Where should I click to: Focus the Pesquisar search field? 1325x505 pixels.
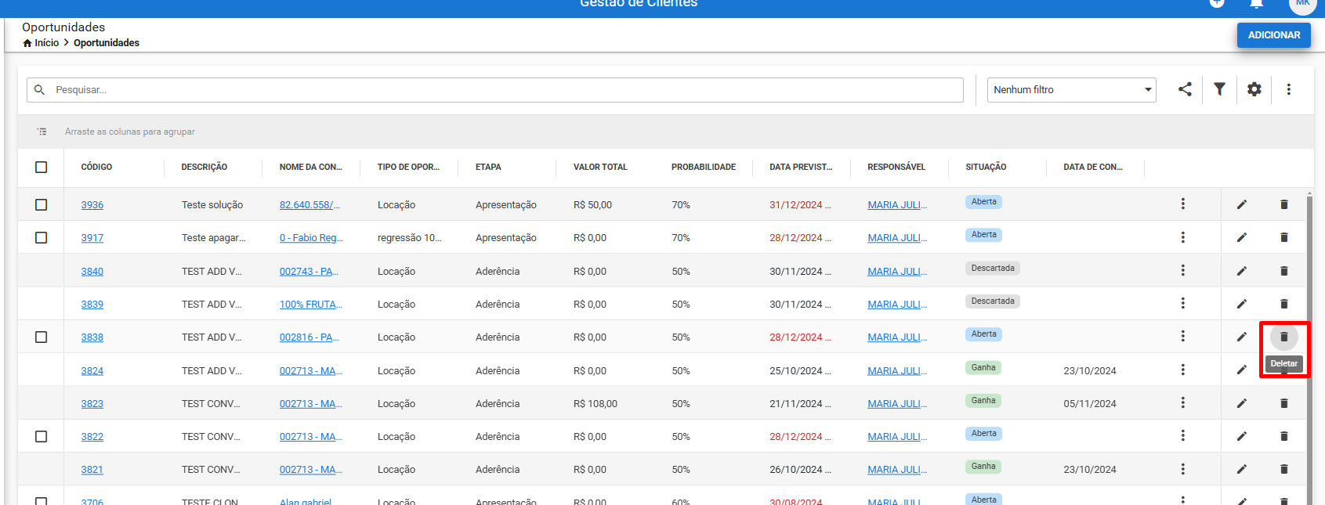[x=495, y=90]
